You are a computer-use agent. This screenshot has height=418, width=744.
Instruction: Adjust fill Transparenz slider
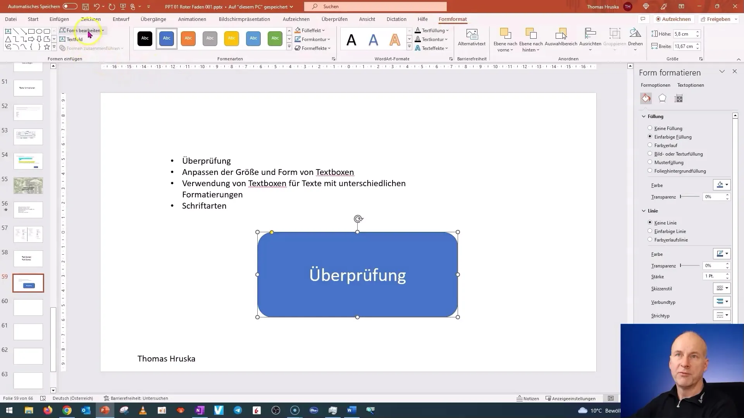point(690,197)
